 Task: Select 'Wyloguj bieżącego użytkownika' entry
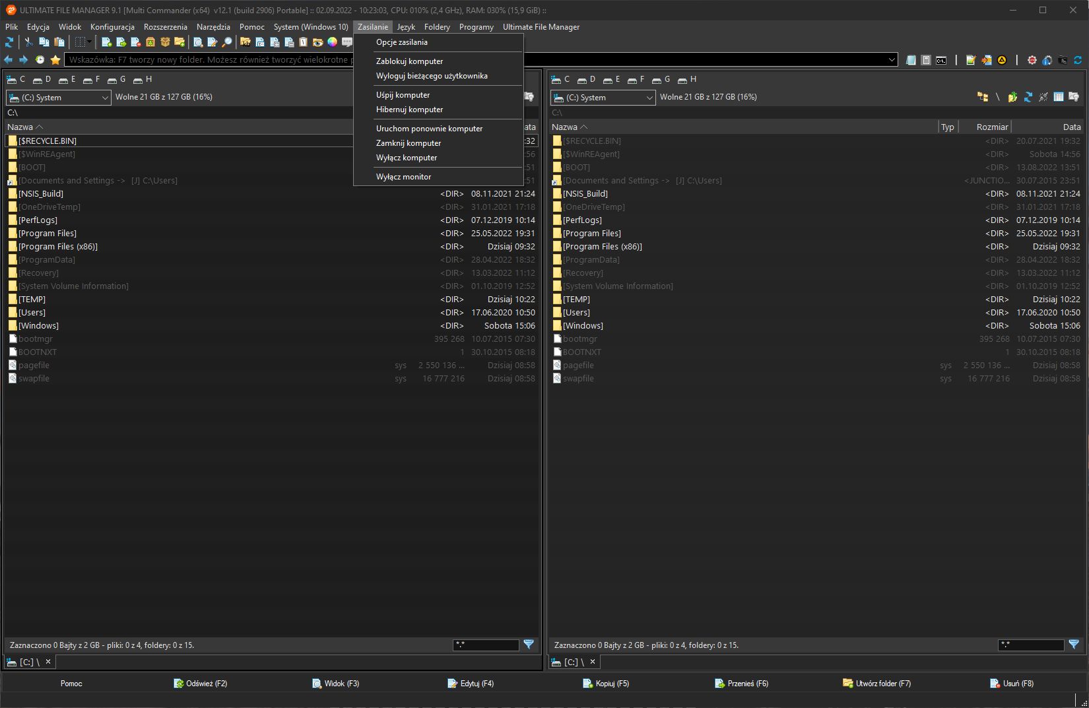tap(438, 76)
